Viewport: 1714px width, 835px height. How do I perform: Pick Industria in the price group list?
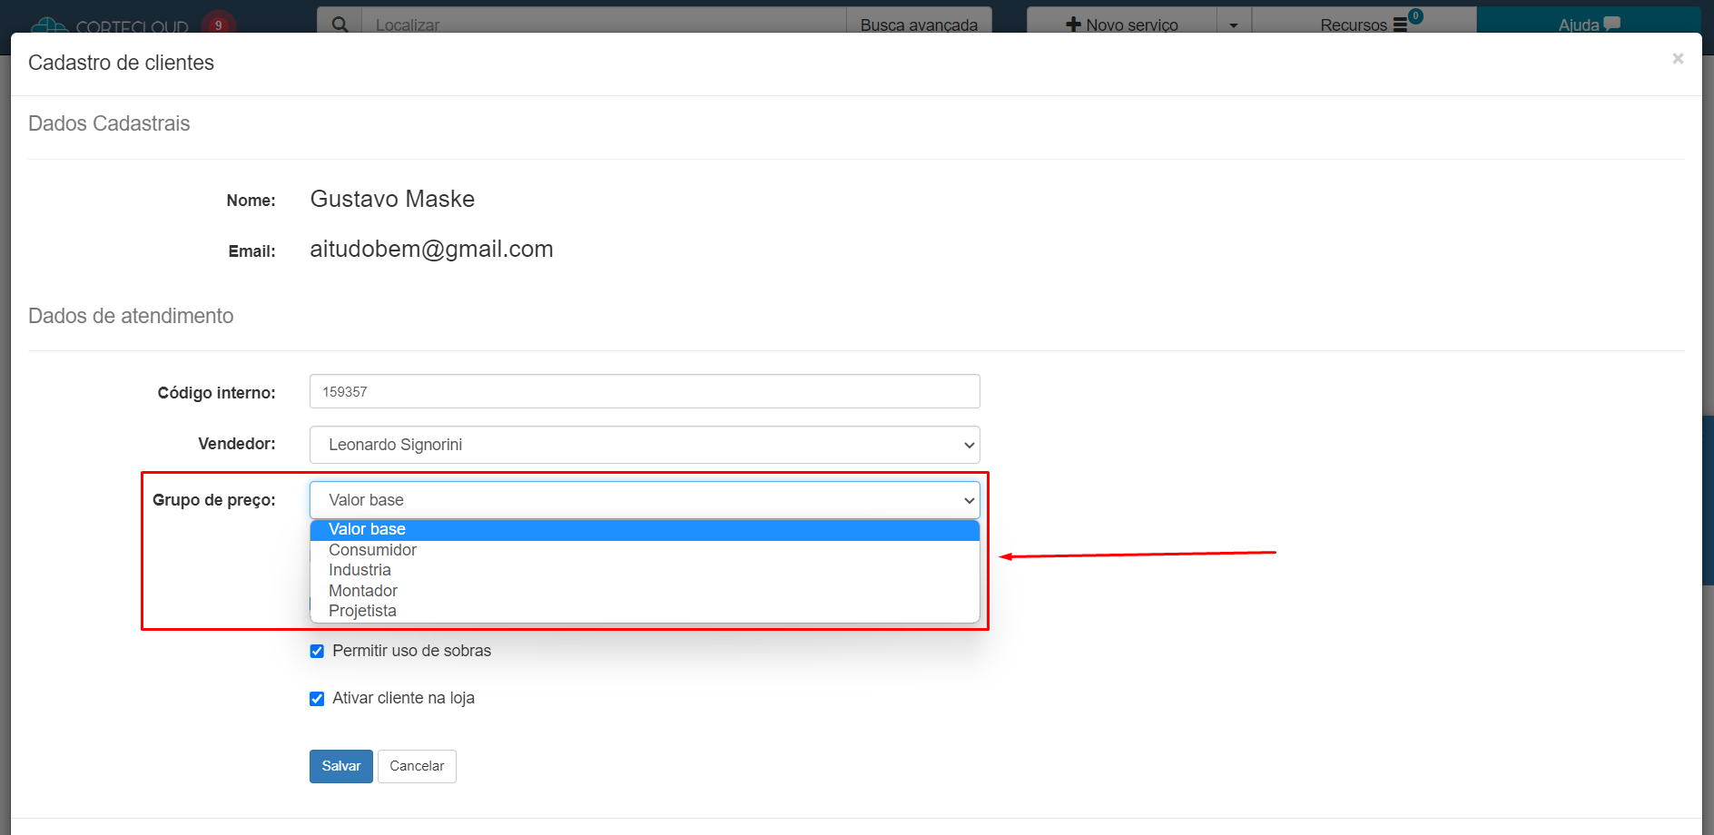[x=645, y=570]
